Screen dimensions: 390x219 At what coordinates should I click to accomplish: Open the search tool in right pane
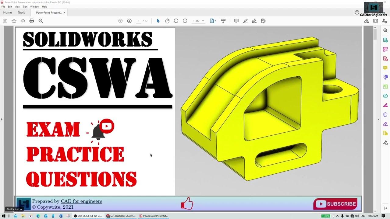385,31
